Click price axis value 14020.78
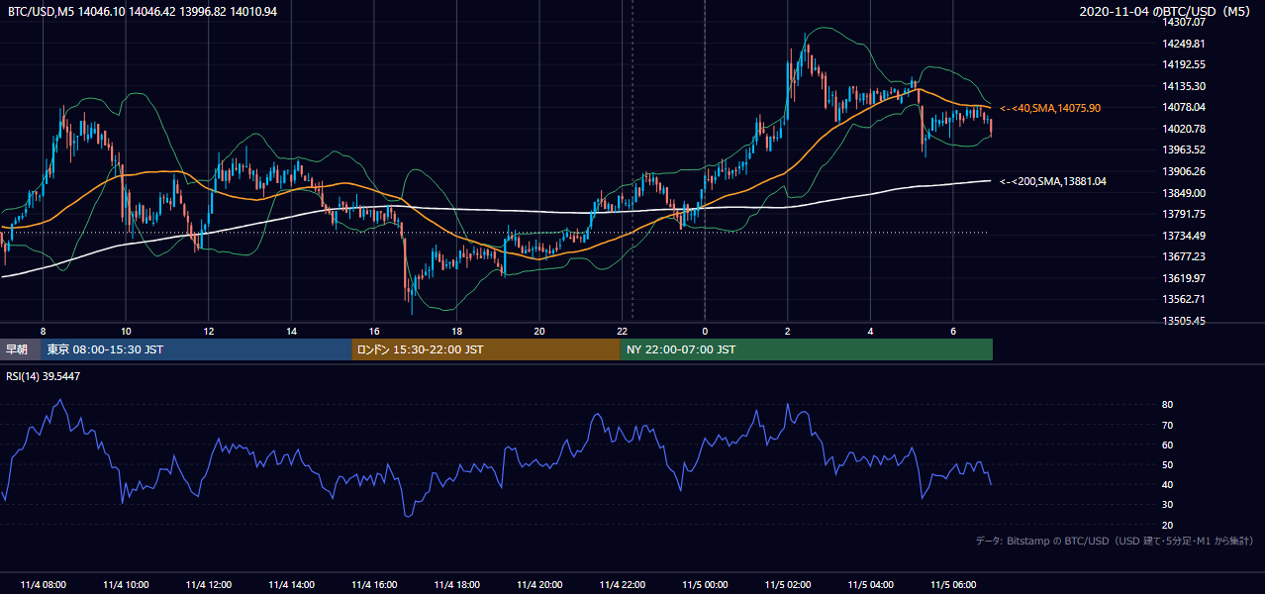The height and width of the screenshot is (594, 1265). pos(1183,129)
